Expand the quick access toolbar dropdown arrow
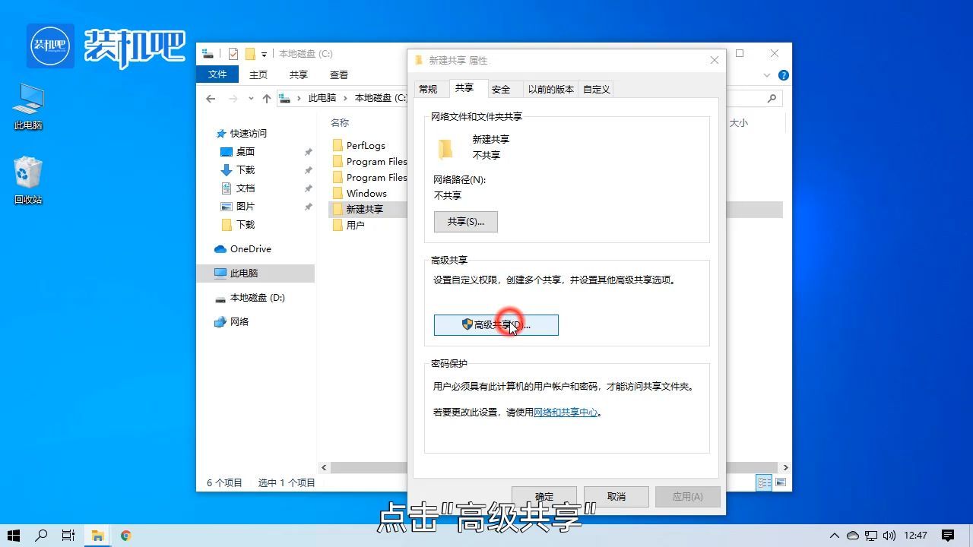 [x=264, y=55]
